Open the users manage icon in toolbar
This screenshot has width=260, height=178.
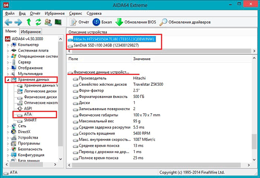(48, 22)
